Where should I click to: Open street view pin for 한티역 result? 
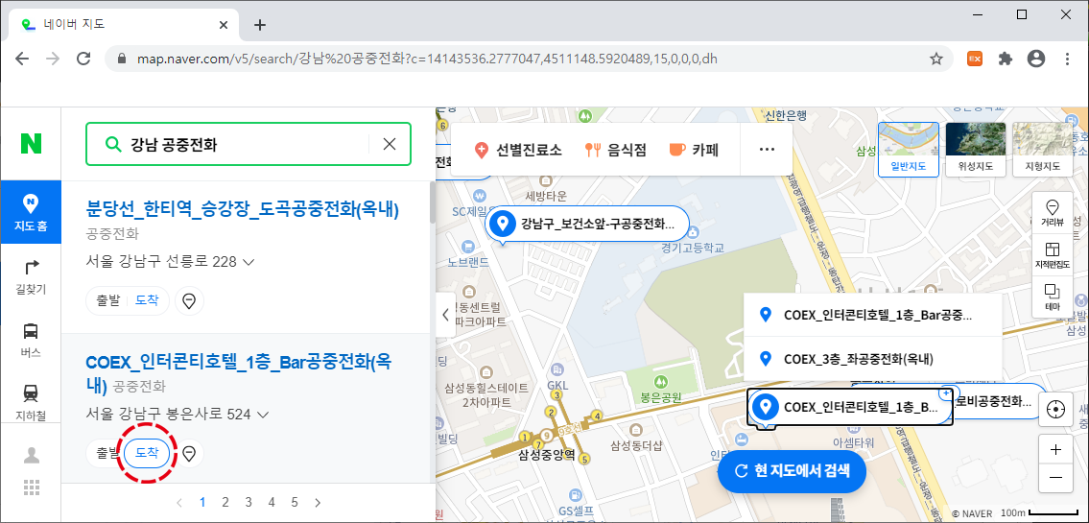tap(189, 300)
